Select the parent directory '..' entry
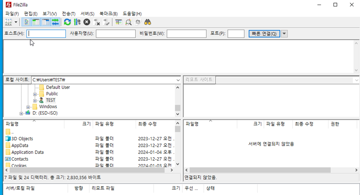The width and height of the screenshot is (360, 195). [90, 132]
